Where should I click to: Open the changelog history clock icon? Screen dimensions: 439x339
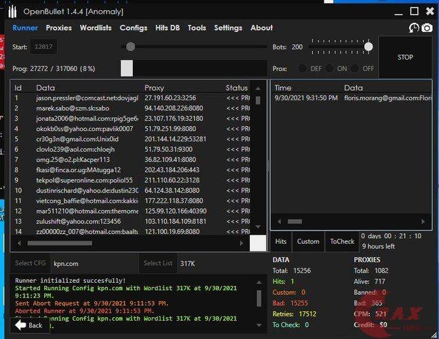pyautogui.click(x=414, y=28)
